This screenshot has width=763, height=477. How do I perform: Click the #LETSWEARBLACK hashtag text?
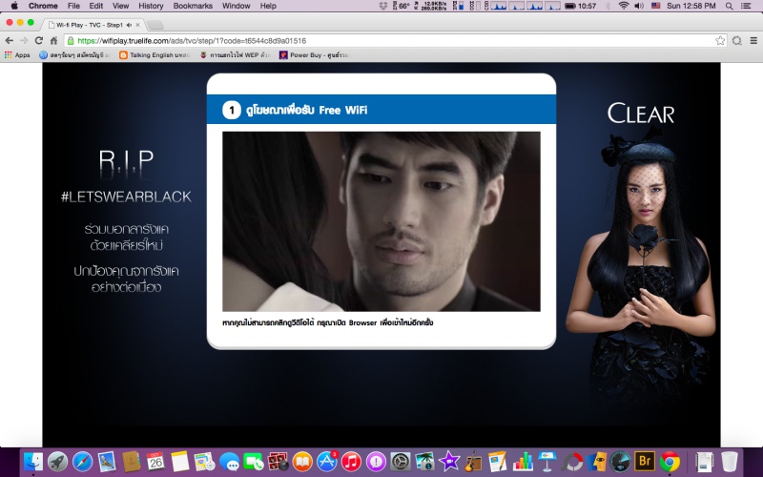coord(126,197)
